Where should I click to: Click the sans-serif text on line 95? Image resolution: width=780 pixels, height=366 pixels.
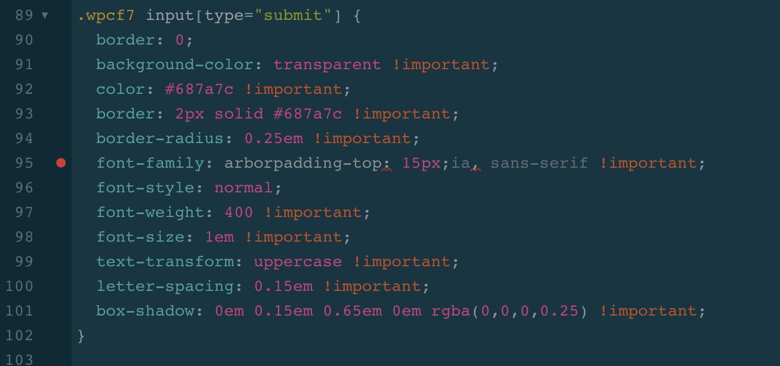click(539, 163)
